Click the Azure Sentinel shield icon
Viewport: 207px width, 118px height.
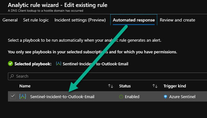[166, 97]
